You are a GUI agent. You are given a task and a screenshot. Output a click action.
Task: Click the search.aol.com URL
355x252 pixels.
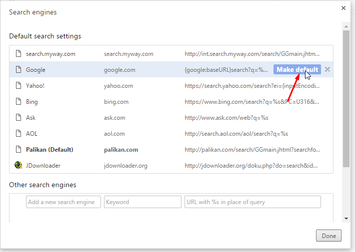236,134
